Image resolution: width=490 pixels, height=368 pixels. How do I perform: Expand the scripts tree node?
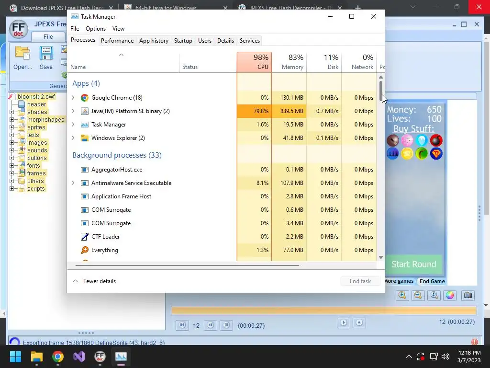coord(12,188)
